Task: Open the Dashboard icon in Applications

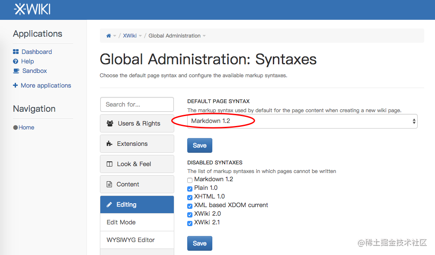Action: click(x=16, y=52)
